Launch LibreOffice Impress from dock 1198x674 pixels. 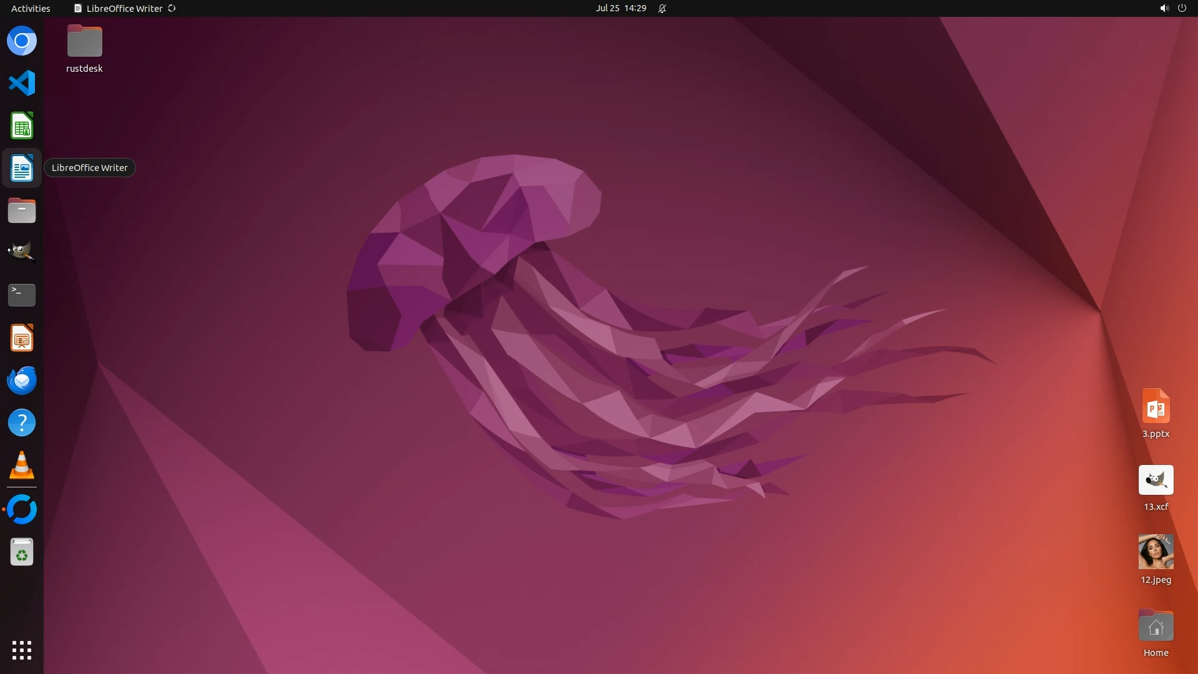coord(22,338)
